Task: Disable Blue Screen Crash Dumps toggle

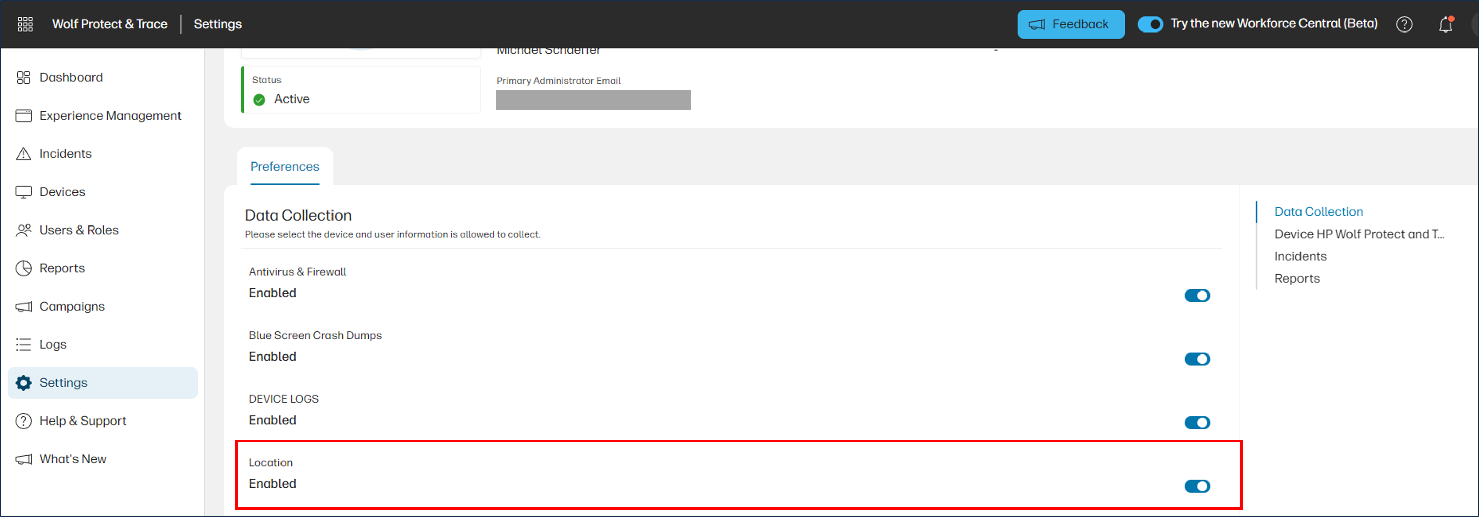Action: (x=1196, y=359)
